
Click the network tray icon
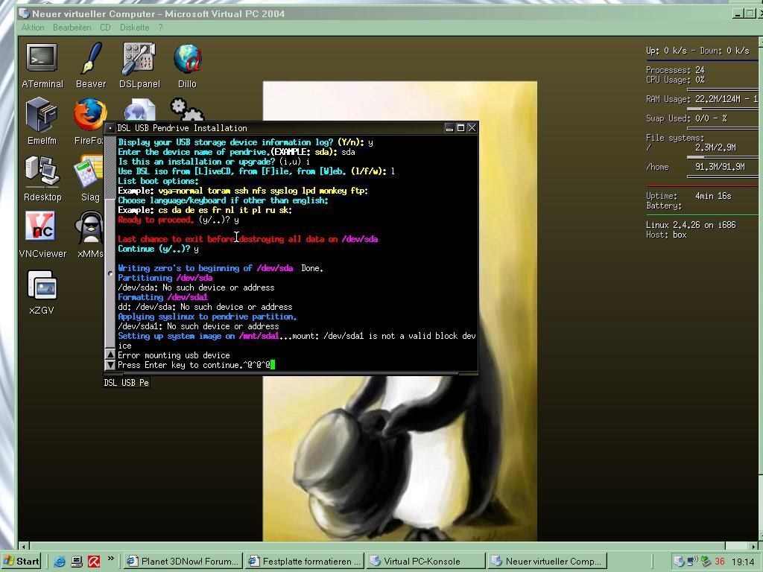tap(692, 562)
